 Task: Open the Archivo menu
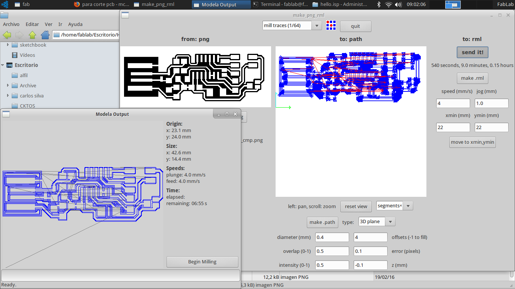point(11,24)
